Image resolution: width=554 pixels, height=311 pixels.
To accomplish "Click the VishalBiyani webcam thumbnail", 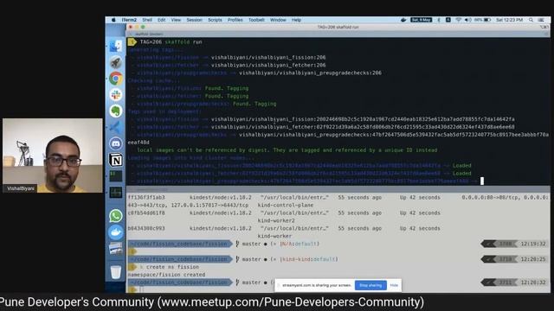I will pos(53,155).
